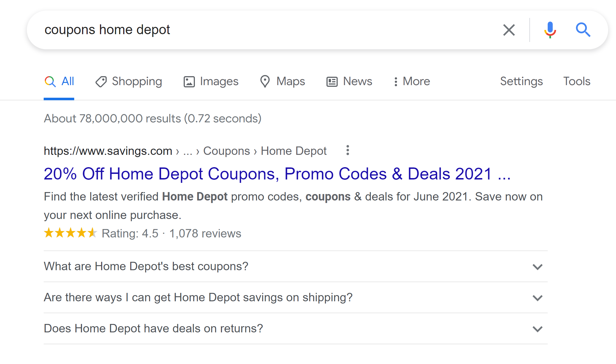Image resolution: width=616 pixels, height=364 pixels.
Task: Click the microphone icon for voice search
Action: coord(550,30)
